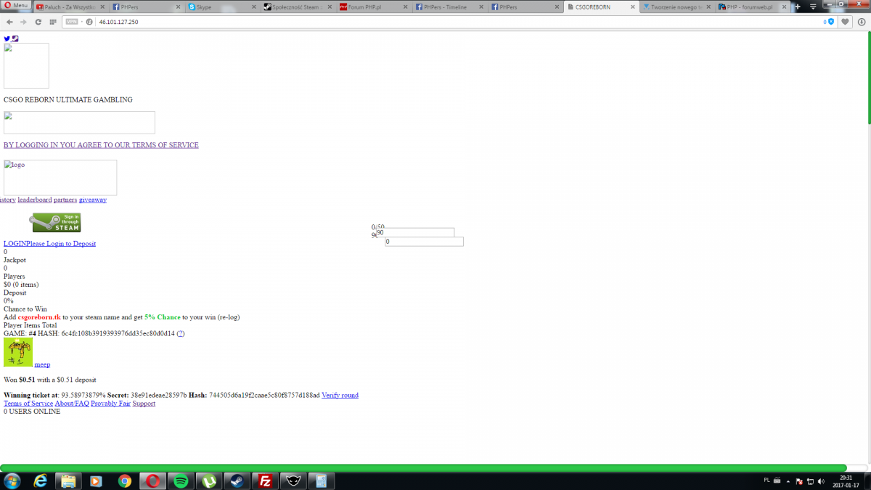Click the meep winner avatar image
Viewport: 871px width, 490px height.
coord(18,352)
